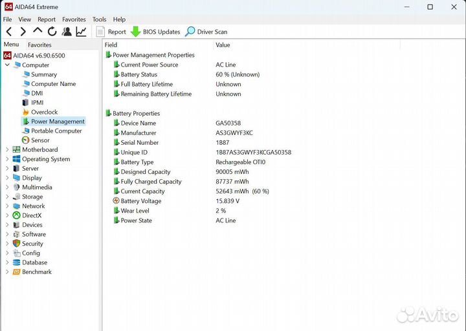Image resolution: width=466 pixels, height=331 pixels.
Task: Click the Display monitor icon in the tree
Action: [x=17, y=178]
